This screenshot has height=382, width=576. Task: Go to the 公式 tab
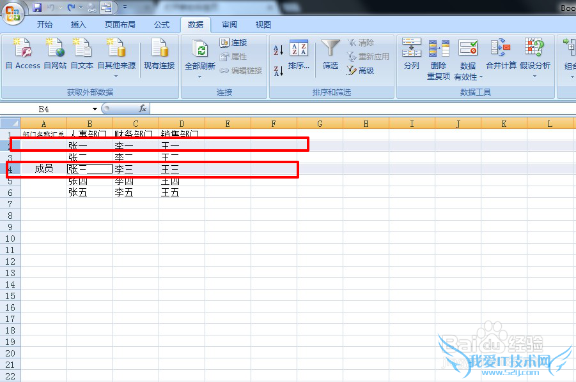pyautogui.click(x=162, y=25)
